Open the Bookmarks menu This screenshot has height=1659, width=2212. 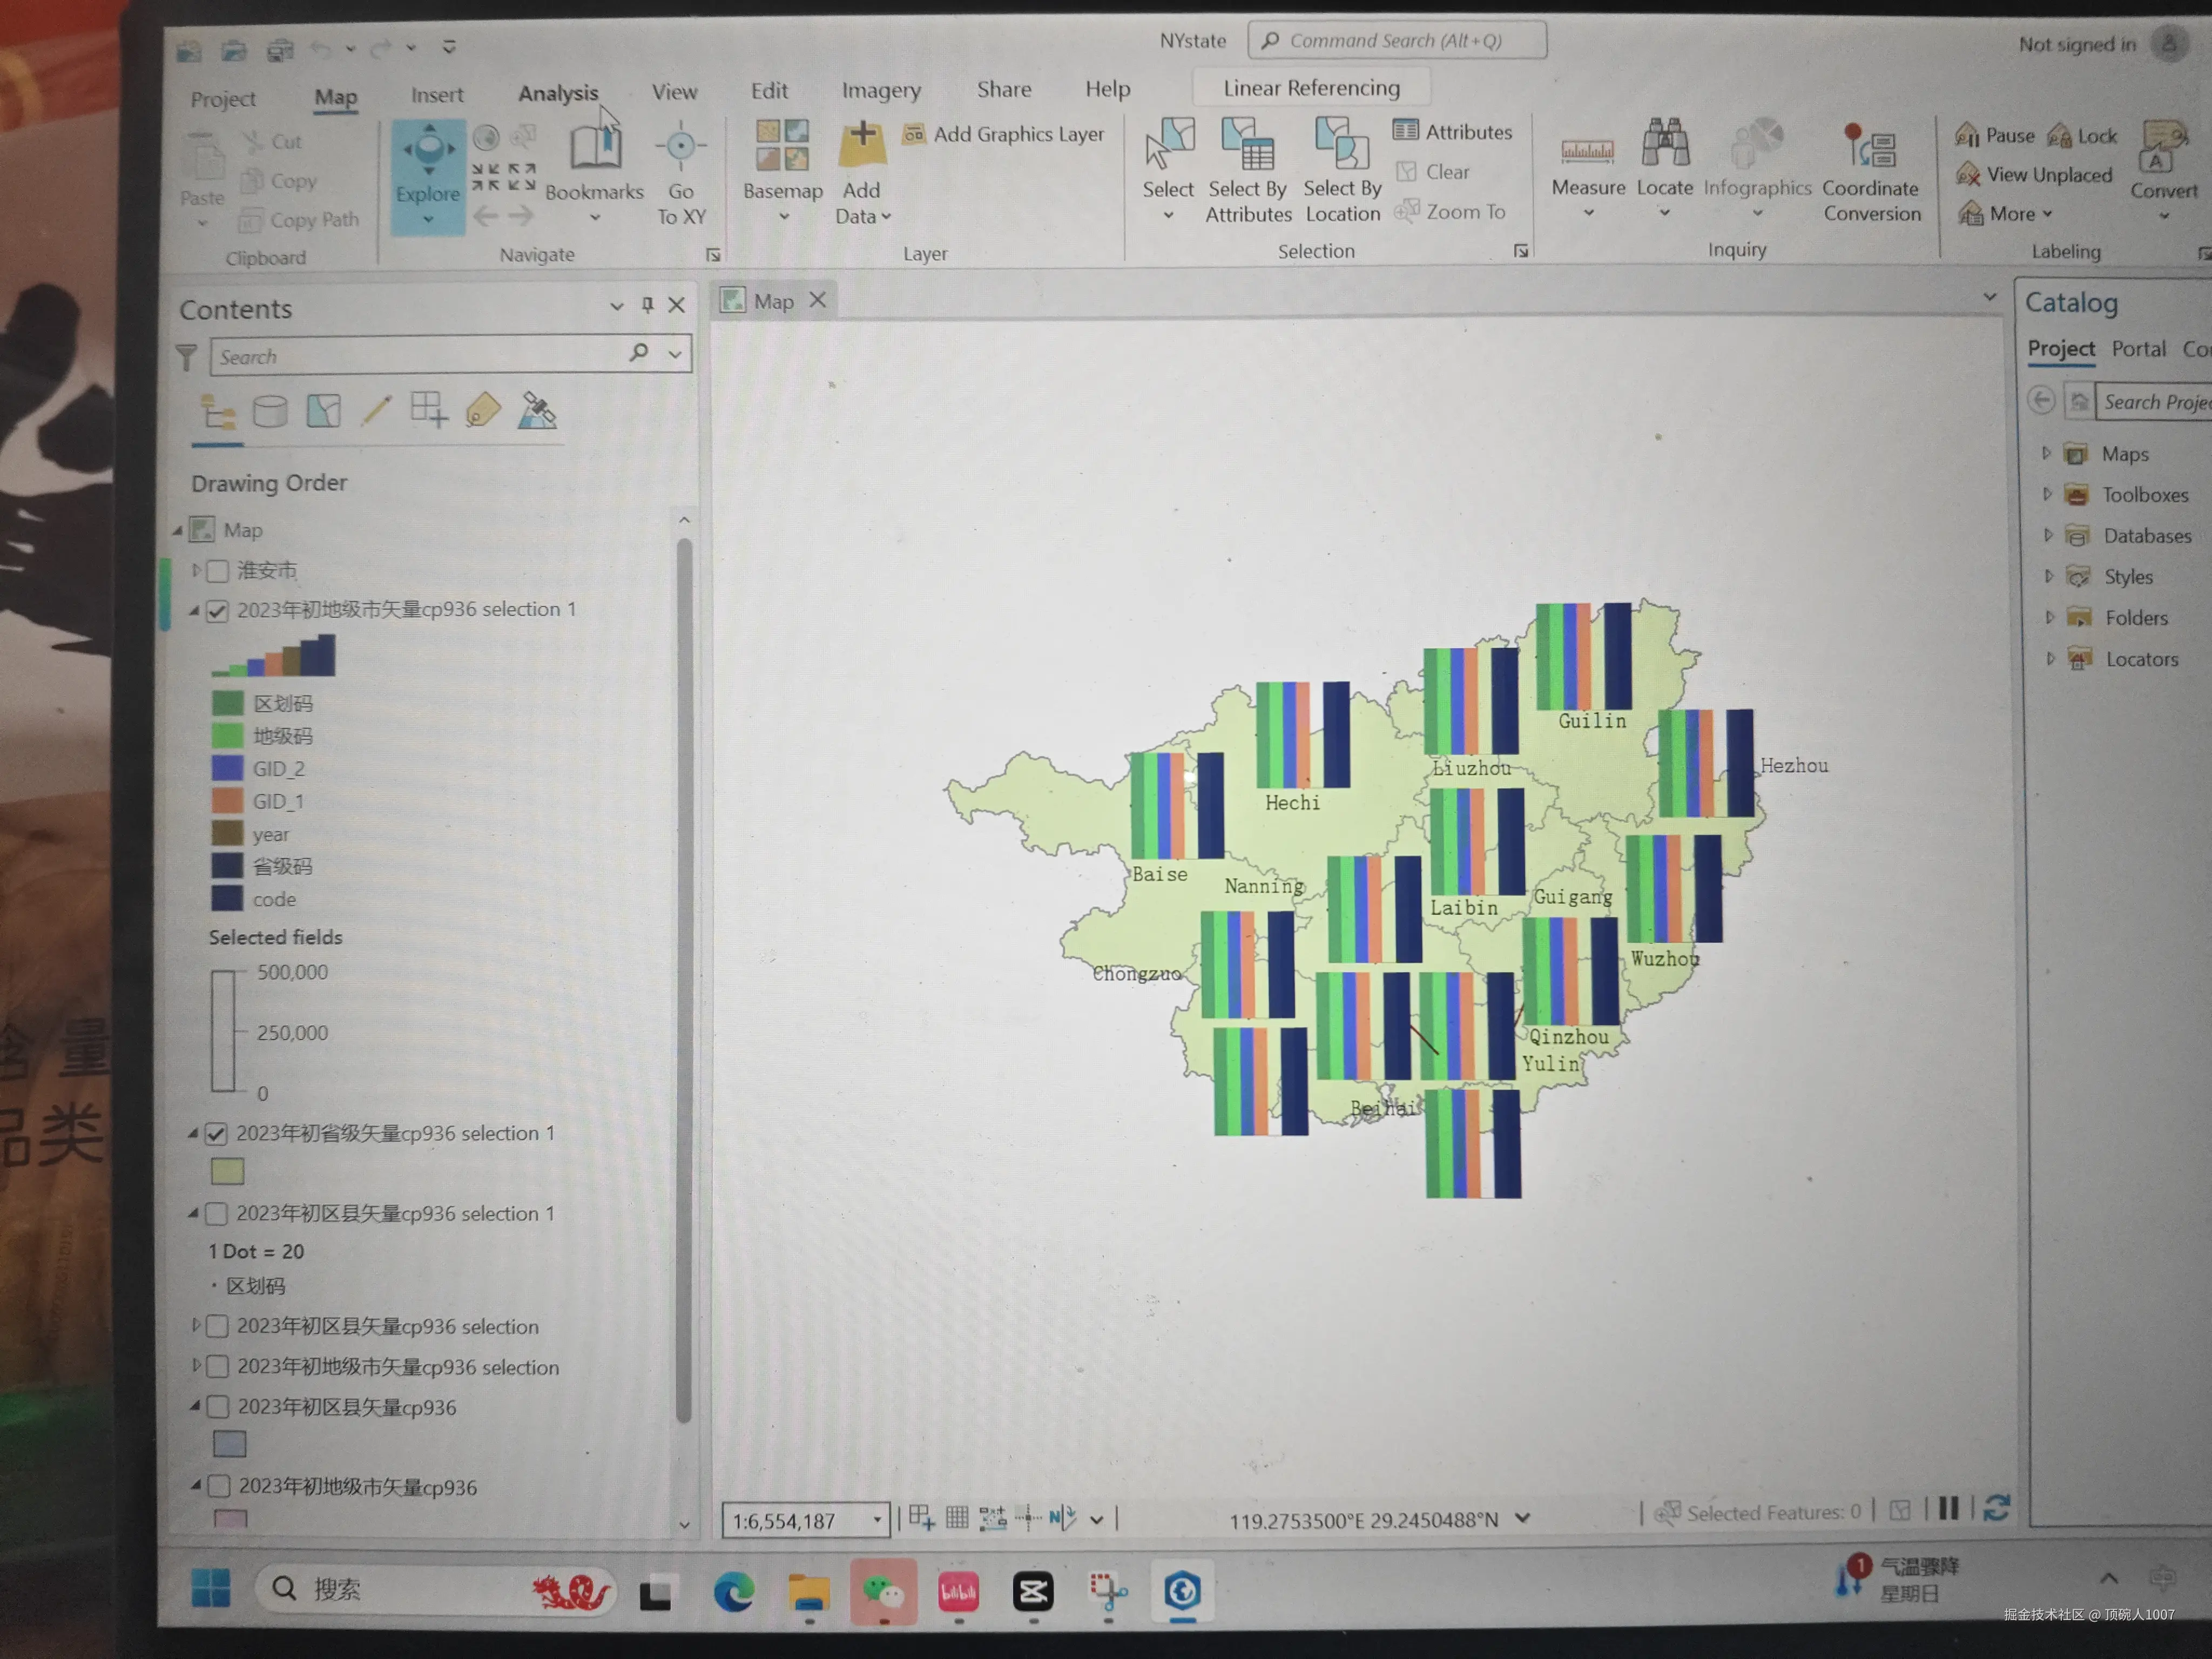[x=594, y=172]
